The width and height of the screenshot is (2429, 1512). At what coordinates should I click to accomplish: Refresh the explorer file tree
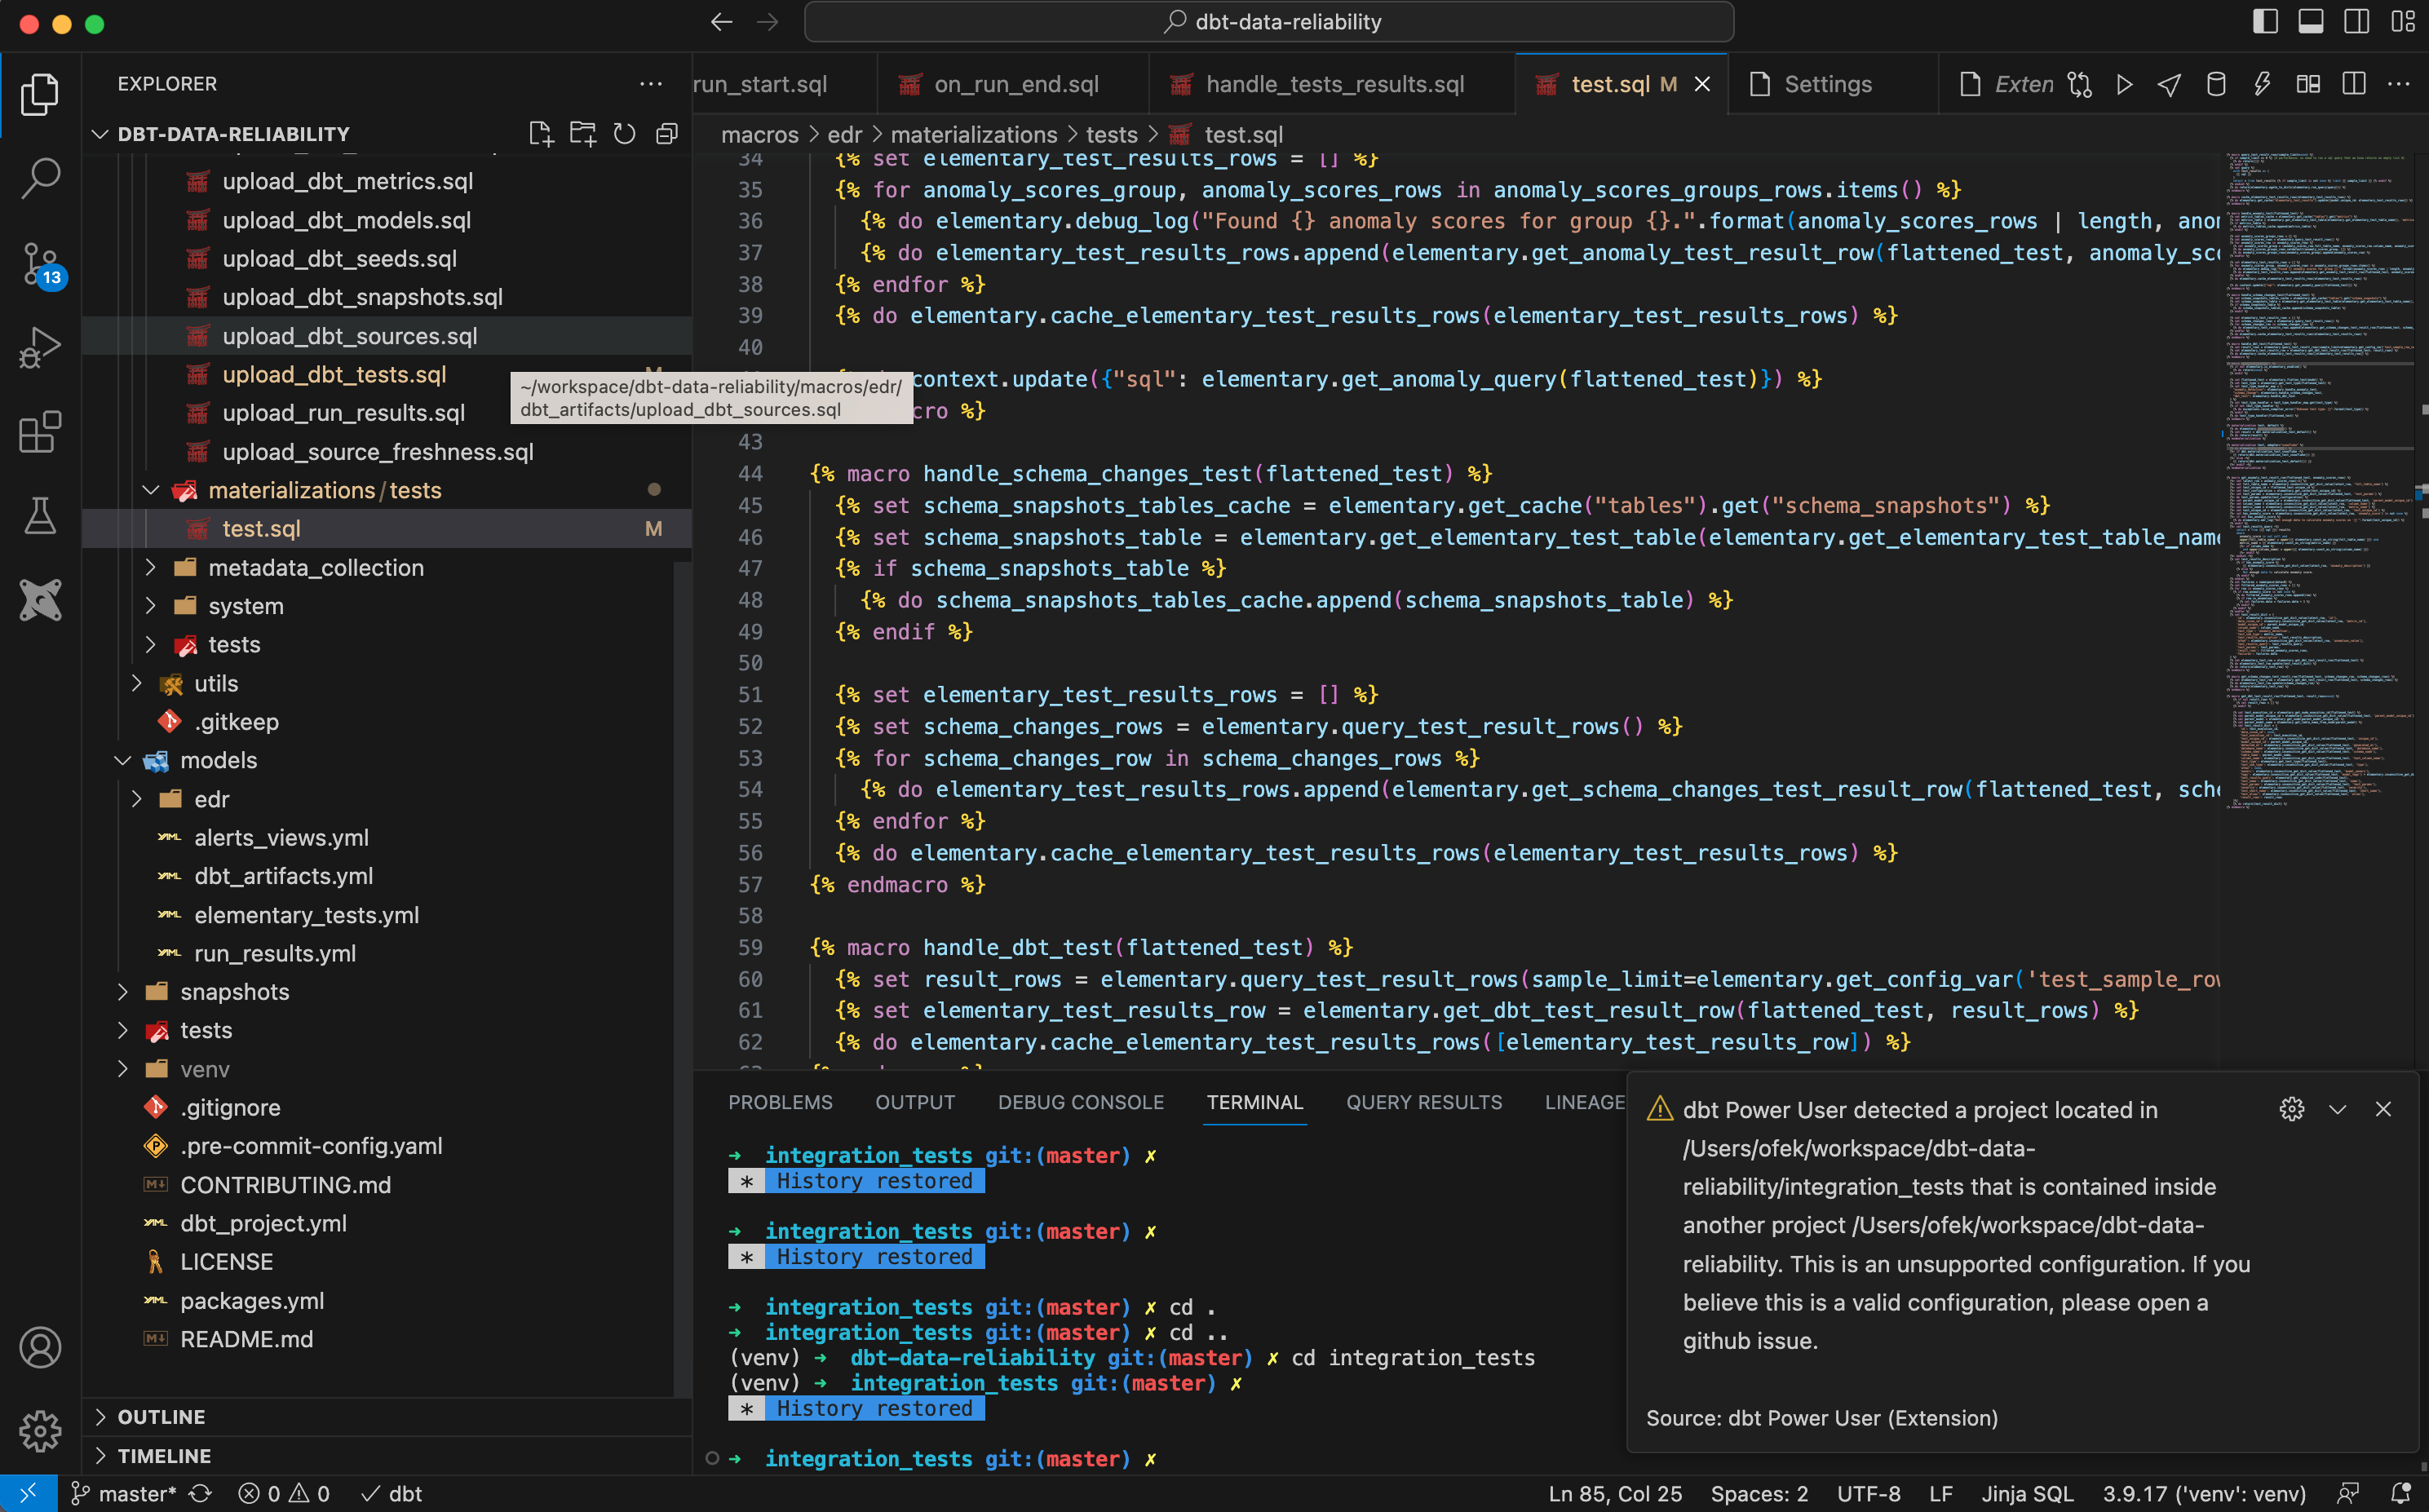[624, 133]
